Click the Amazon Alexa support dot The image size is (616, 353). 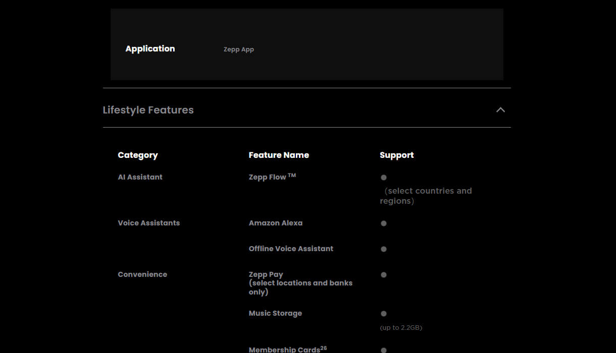(x=384, y=223)
